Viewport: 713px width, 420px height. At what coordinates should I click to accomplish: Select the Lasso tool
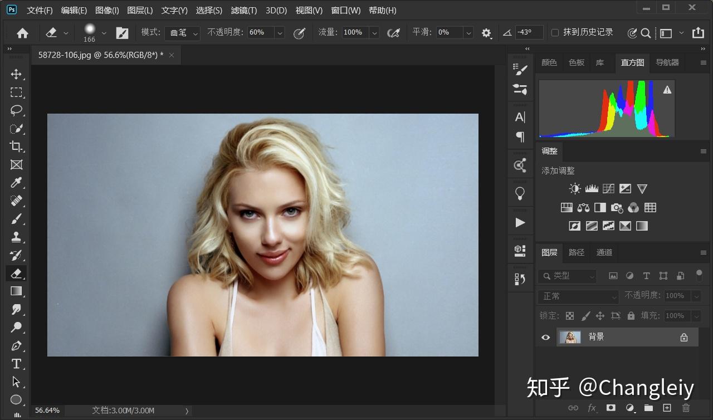tap(16, 110)
